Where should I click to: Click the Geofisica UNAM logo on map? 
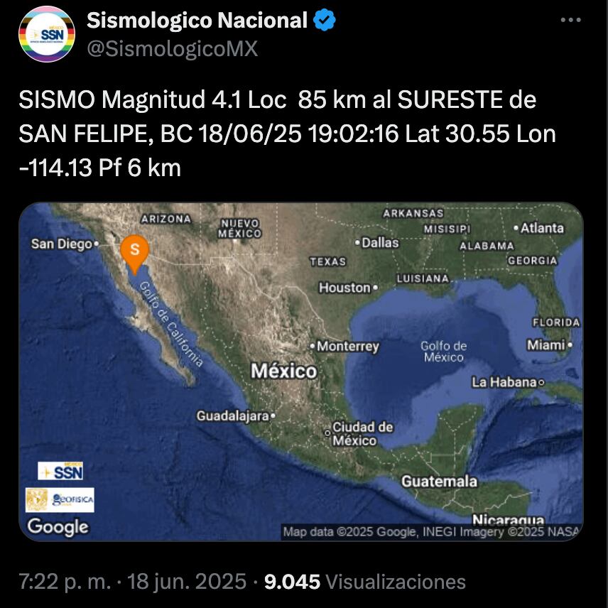click(x=60, y=500)
